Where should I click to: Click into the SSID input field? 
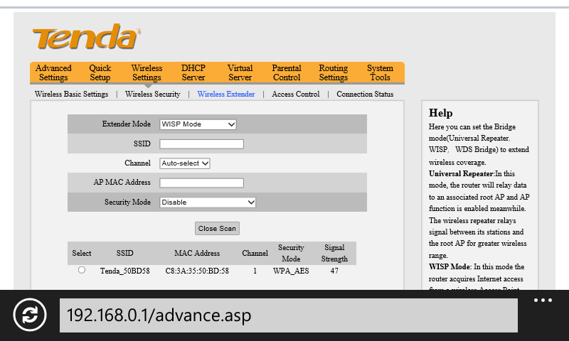click(x=201, y=144)
